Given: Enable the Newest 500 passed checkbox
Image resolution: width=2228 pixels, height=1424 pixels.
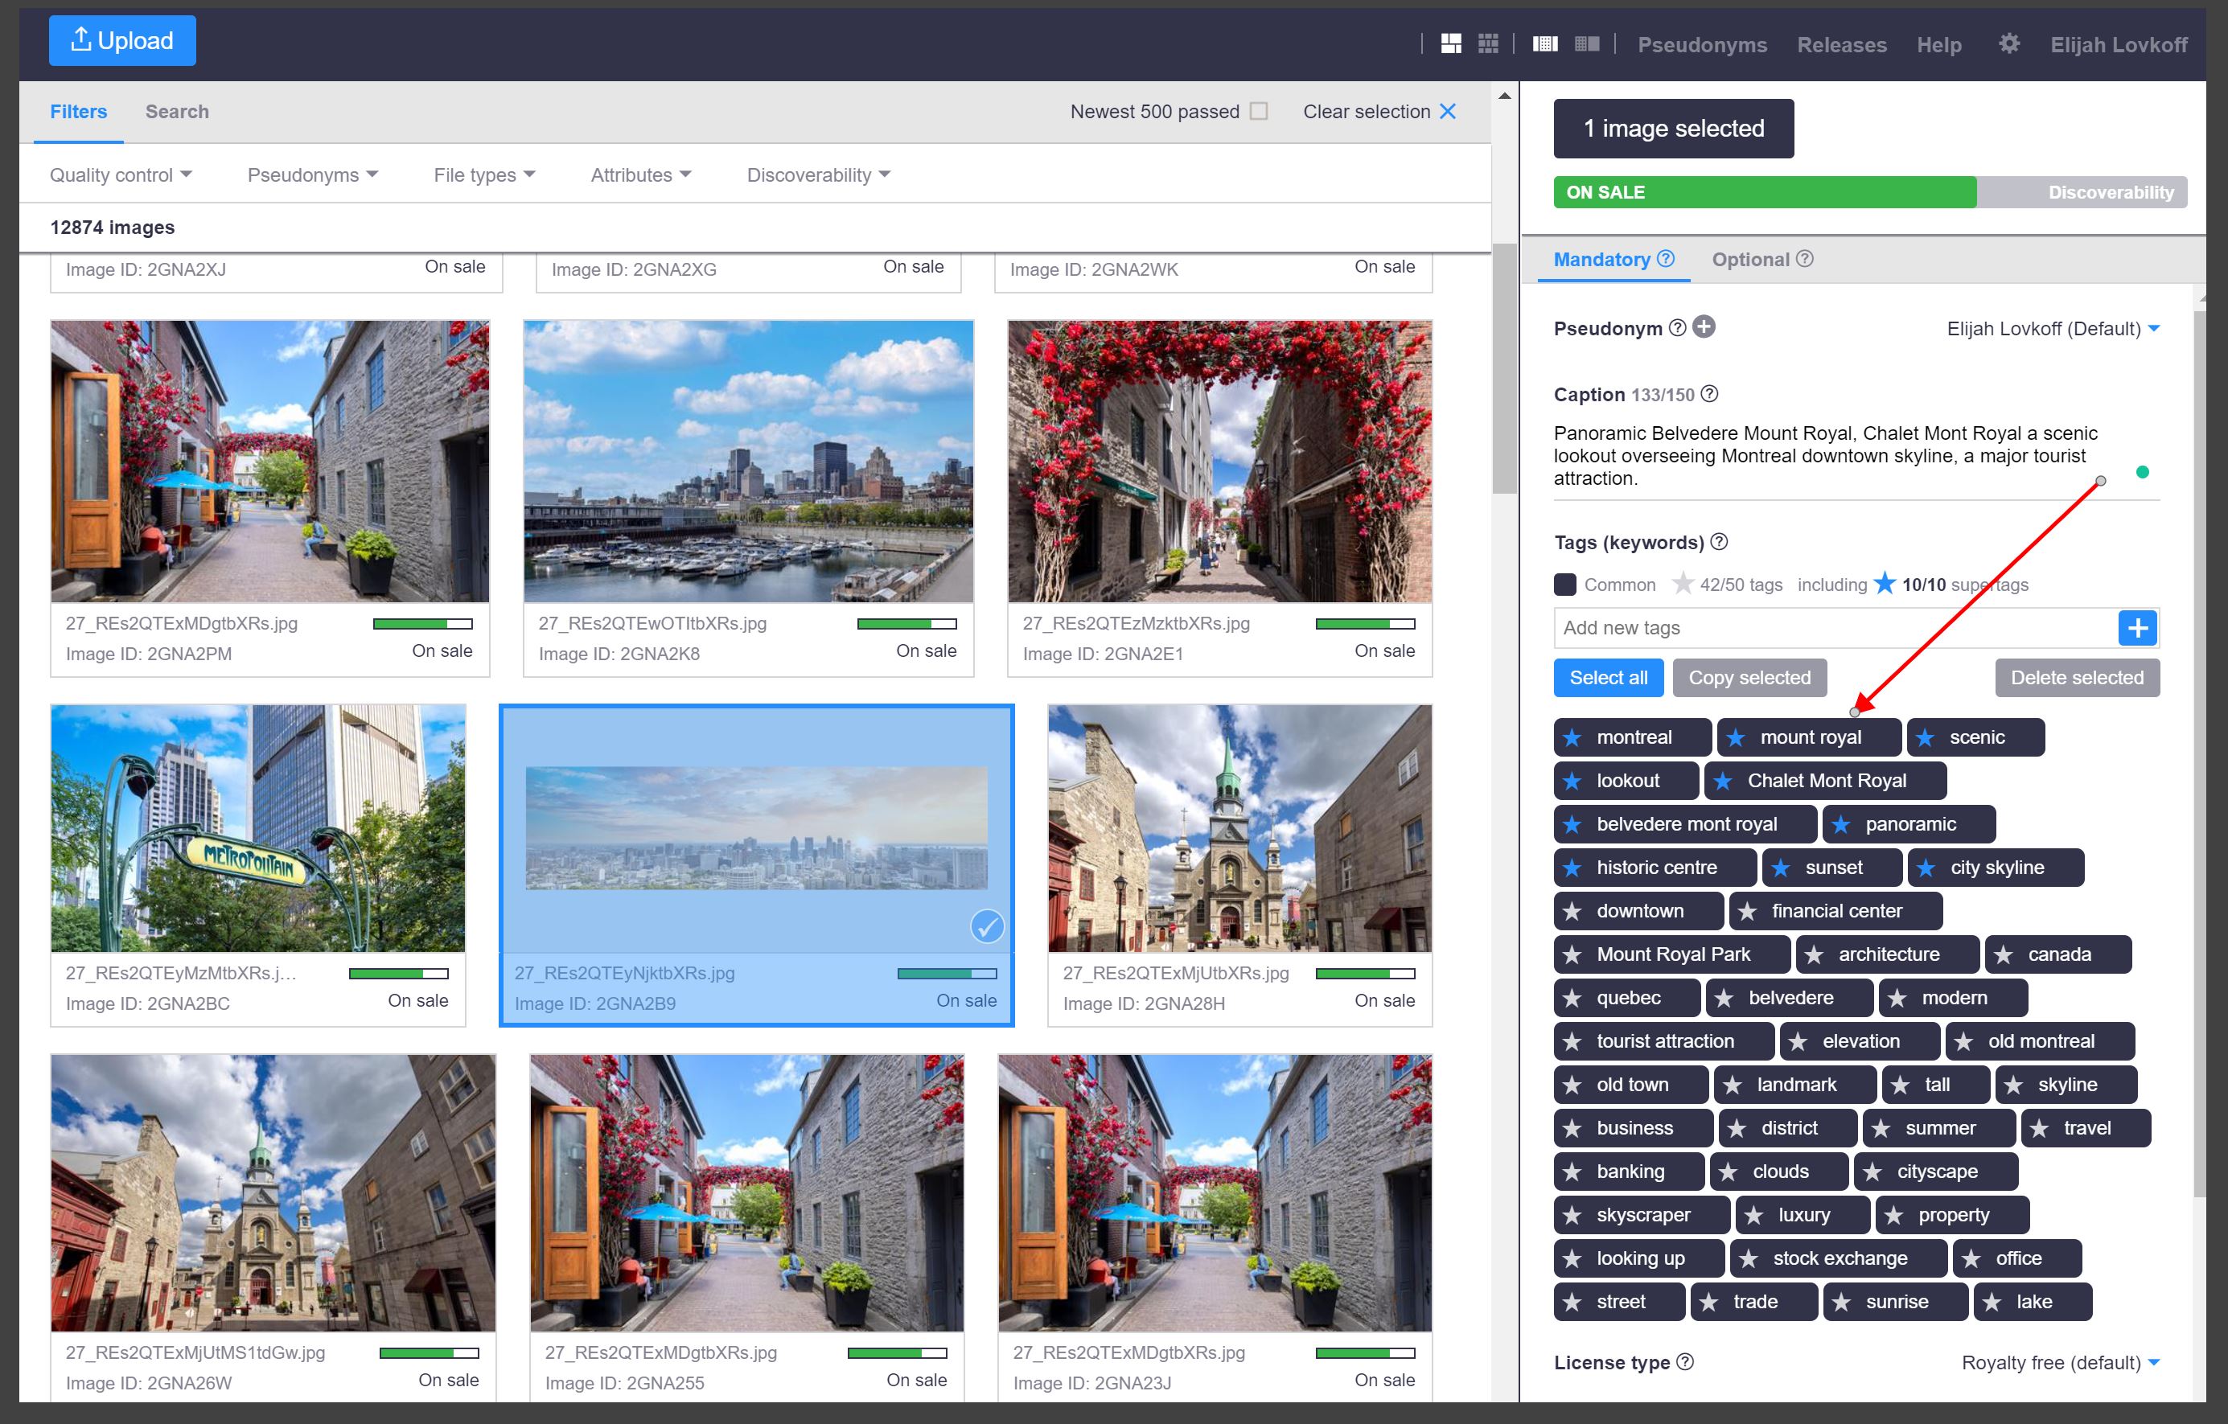Looking at the screenshot, I should coord(1260,111).
